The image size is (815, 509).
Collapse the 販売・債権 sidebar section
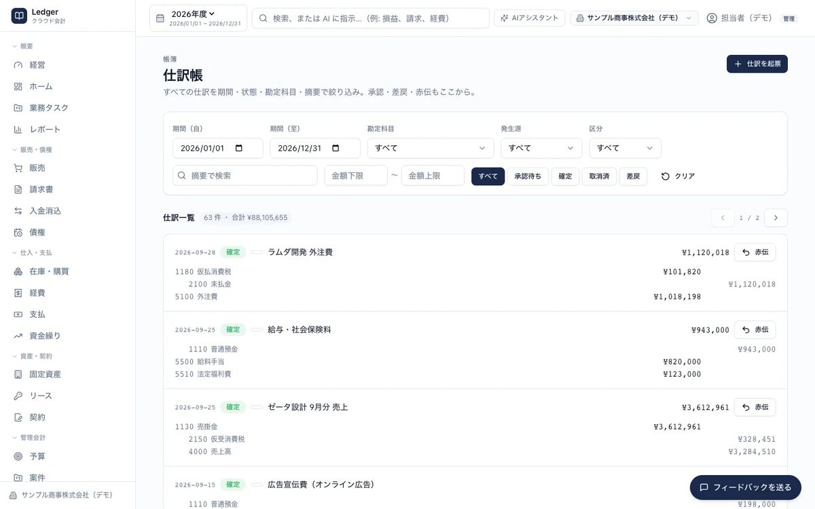(32, 149)
